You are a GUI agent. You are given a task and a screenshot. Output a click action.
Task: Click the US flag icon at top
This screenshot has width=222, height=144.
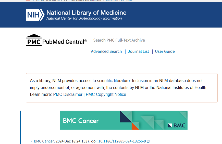(28, 1)
